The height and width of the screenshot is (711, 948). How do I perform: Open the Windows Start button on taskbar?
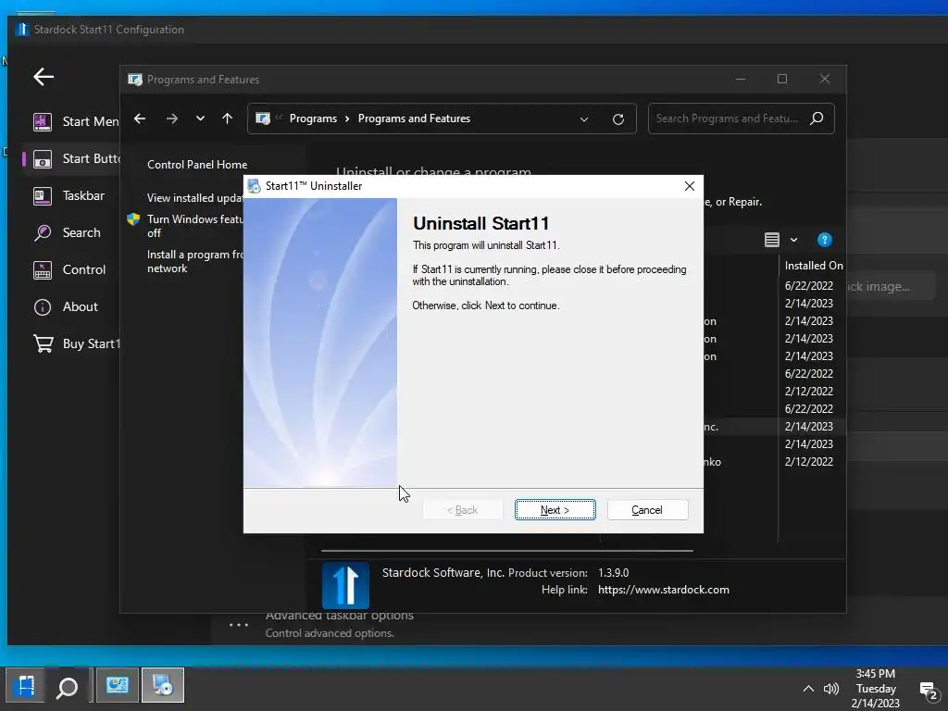(x=25, y=686)
